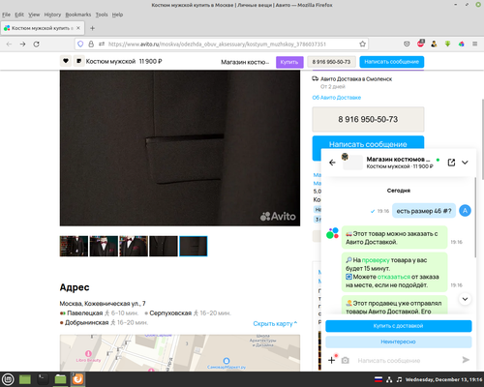Open terminal from the taskbar
The height and width of the screenshot is (387, 484).
point(43,379)
